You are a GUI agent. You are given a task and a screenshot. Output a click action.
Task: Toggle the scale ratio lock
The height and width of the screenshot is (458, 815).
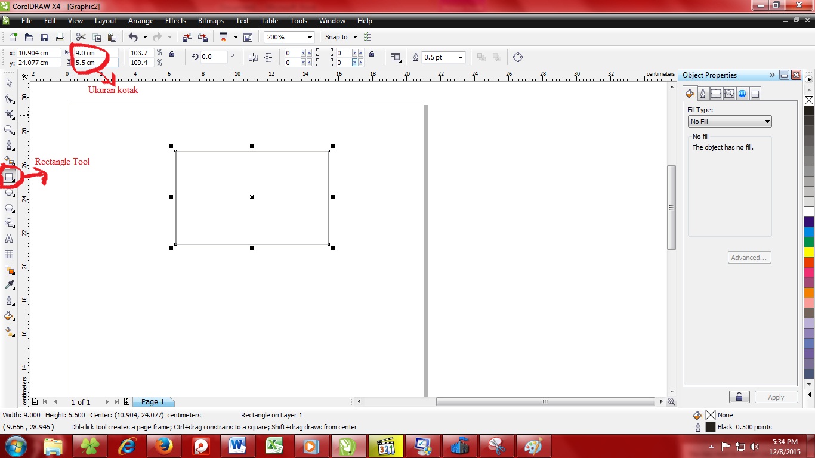(x=172, y=54)
